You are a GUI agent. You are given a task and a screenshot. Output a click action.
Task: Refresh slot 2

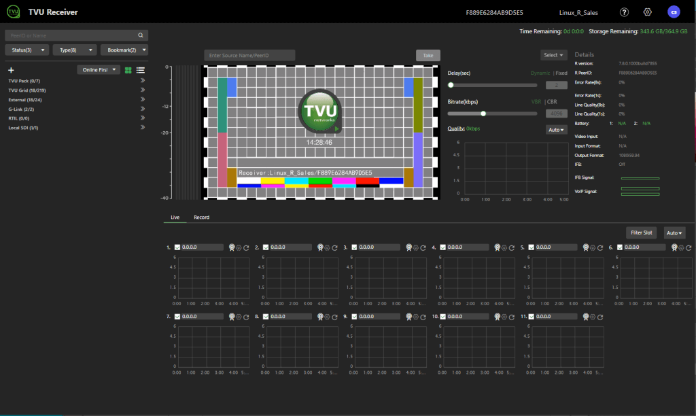click(334, 247)
